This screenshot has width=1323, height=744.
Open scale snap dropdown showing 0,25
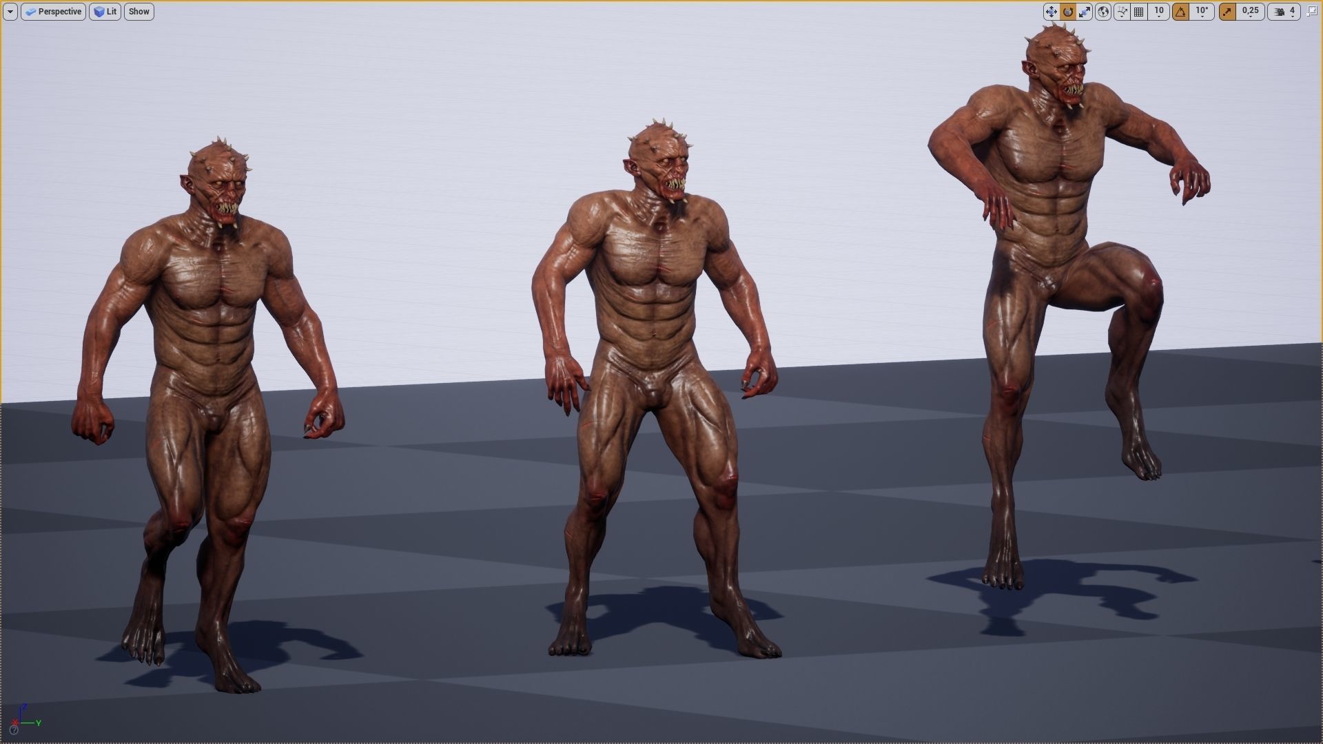[1250, 12]
